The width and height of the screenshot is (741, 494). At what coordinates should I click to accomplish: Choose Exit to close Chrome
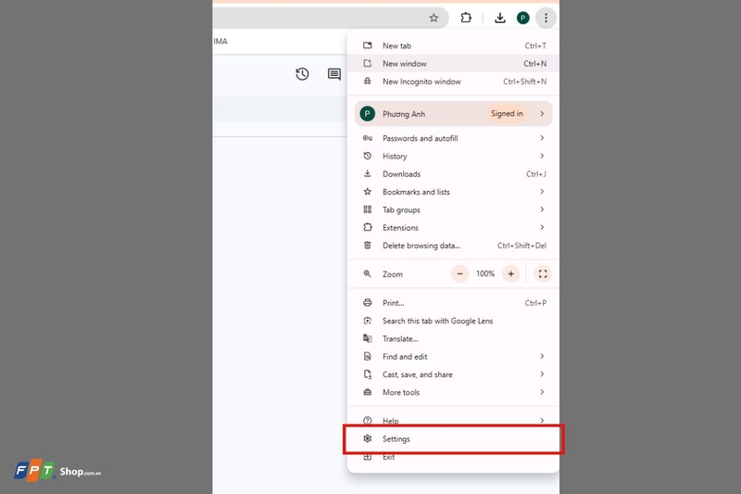tap(453, 457)
